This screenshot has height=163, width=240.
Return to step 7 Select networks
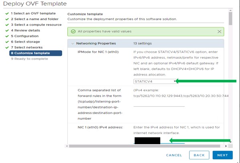(26, 47)
